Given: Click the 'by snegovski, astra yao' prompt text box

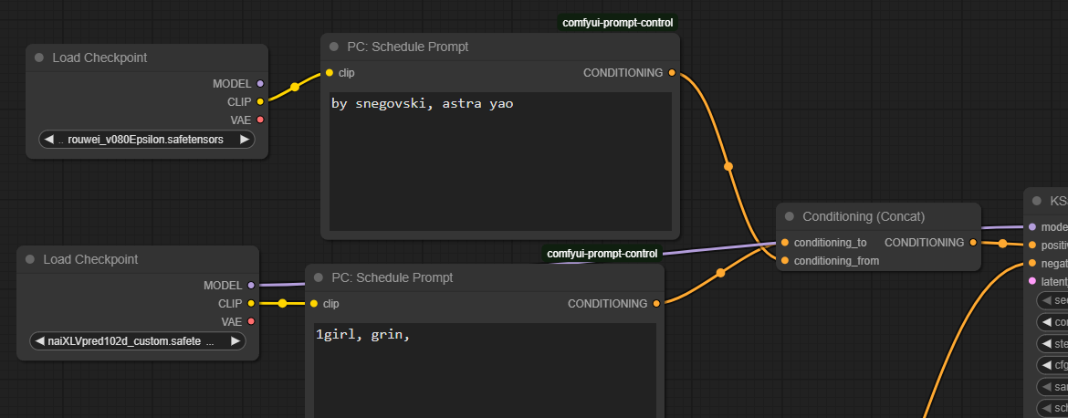Looking at the screenshot, I should [x=500, y=162].
